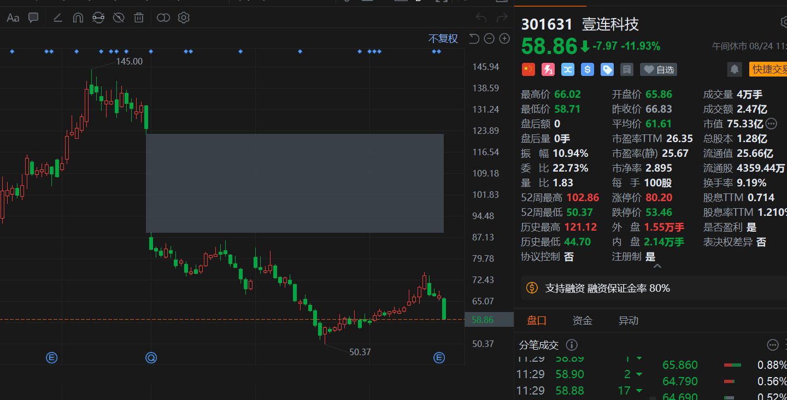Image resolution: width=787 pixels, height=400 pixels.
Task: Switch to the 异动 tab
Action: 628,321
